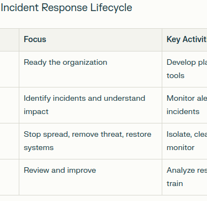Click the word 'impact' in Focus column
207x201 pixels.
coord(36,112)
